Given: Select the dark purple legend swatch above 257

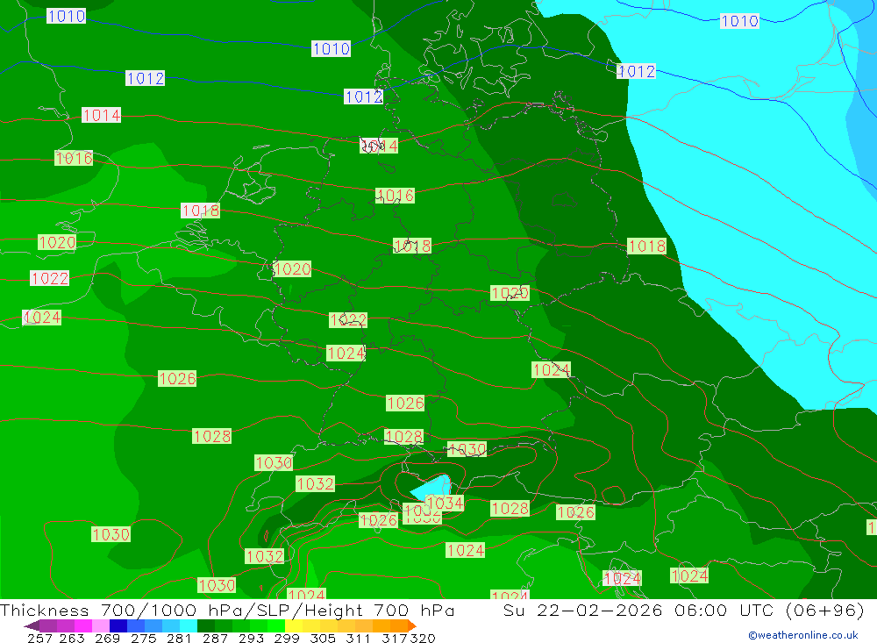Looking at the screenshot, I should click(x=47, y=625).
